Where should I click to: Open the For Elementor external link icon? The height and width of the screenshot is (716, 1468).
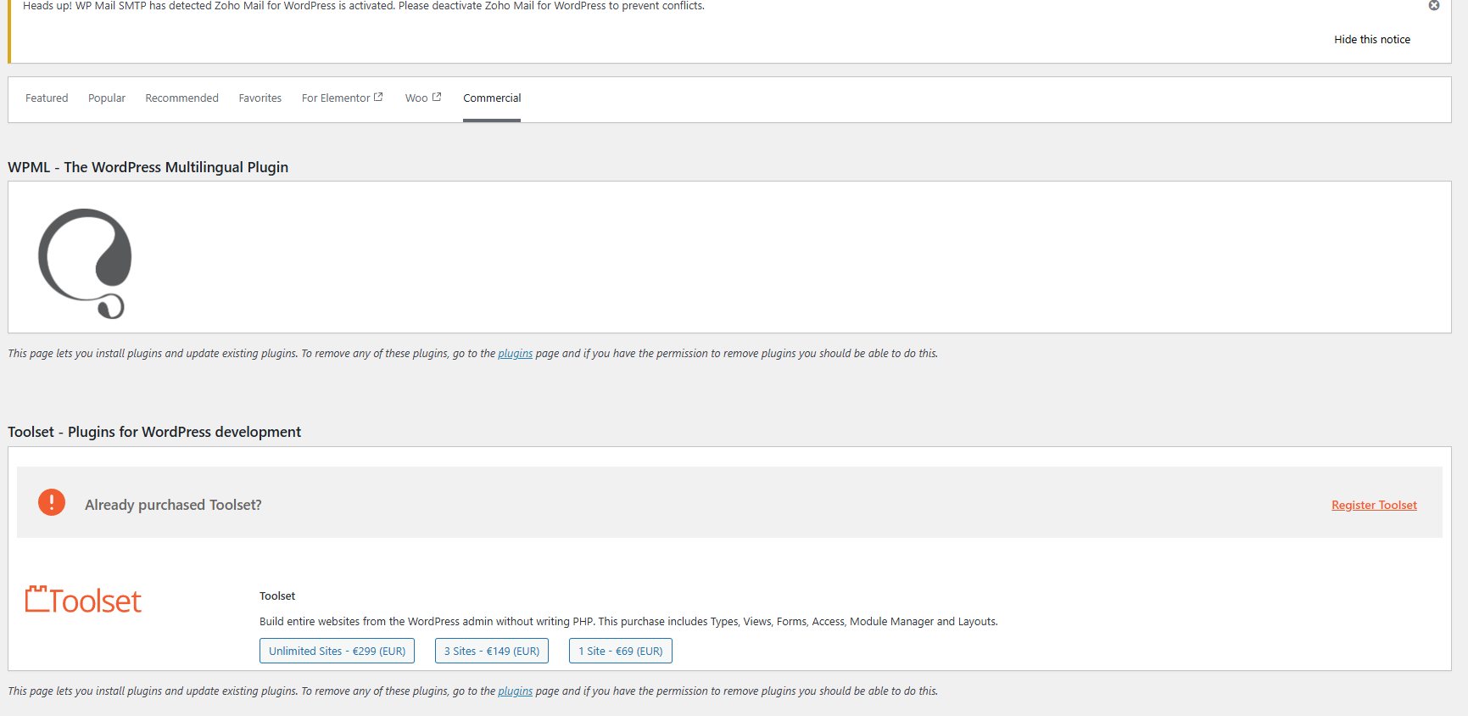click(378, 97)
